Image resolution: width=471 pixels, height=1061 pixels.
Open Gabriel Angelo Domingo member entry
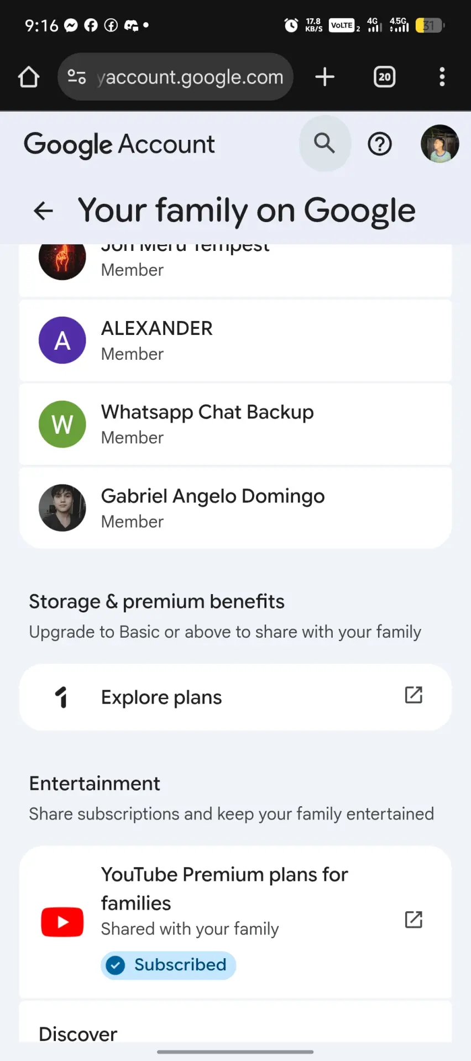(236, 508)
